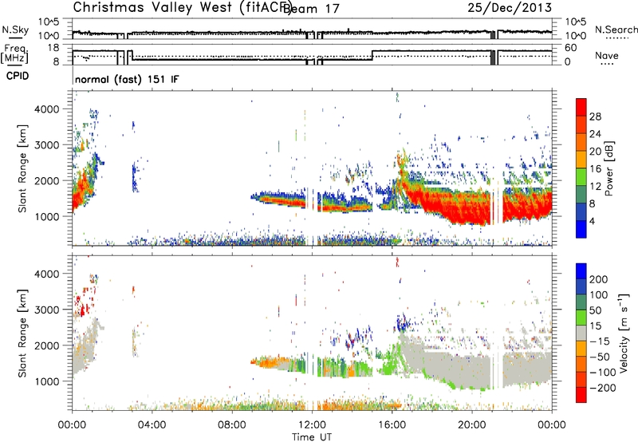638x442 pixels.
Task: Select the "N.Sky" legend label
Action: click(15, 30)
